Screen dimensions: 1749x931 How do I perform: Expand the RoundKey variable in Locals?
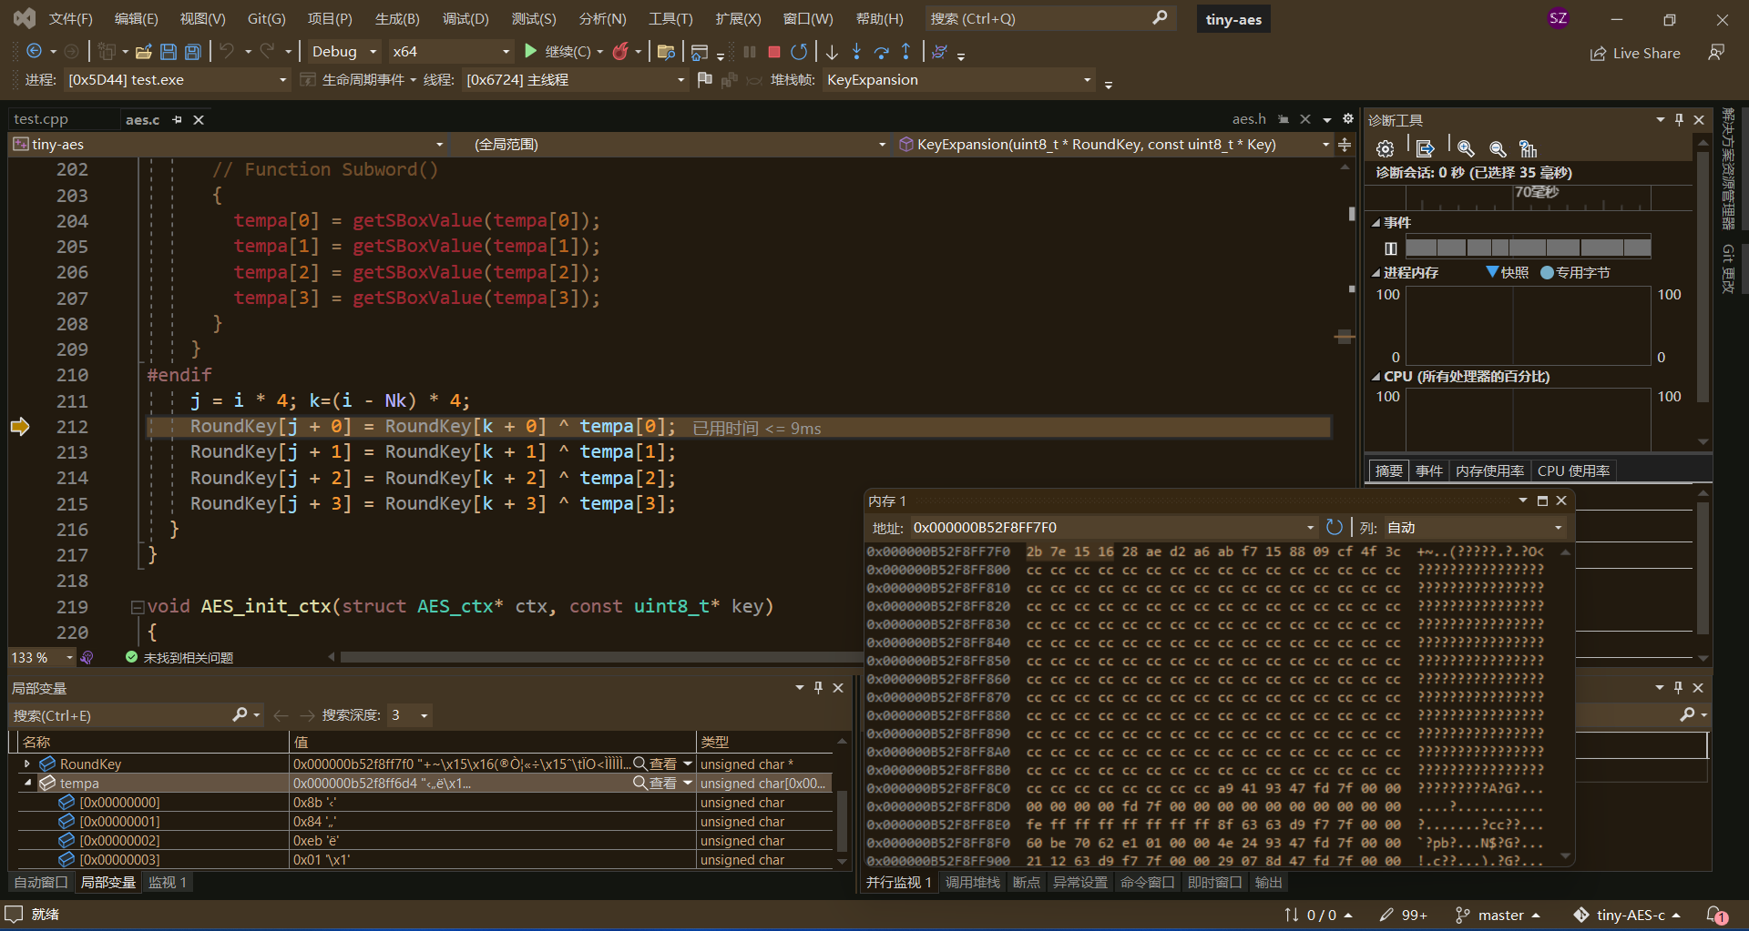26,764
